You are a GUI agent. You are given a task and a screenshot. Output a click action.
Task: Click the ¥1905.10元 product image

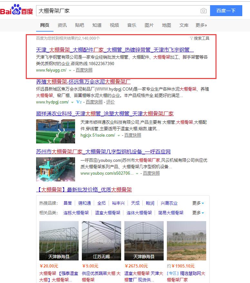[x=187, y=240]
